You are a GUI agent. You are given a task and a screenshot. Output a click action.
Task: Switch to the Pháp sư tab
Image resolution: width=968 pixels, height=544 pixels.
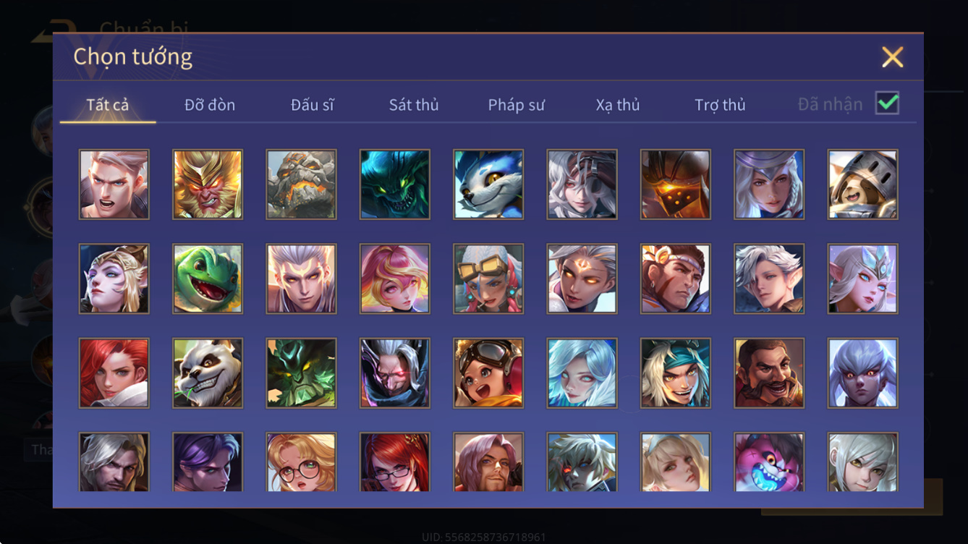tap(516, 105)
